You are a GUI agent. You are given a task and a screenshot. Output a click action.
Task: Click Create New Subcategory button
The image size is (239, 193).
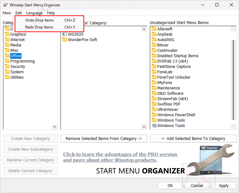point(30,149)
